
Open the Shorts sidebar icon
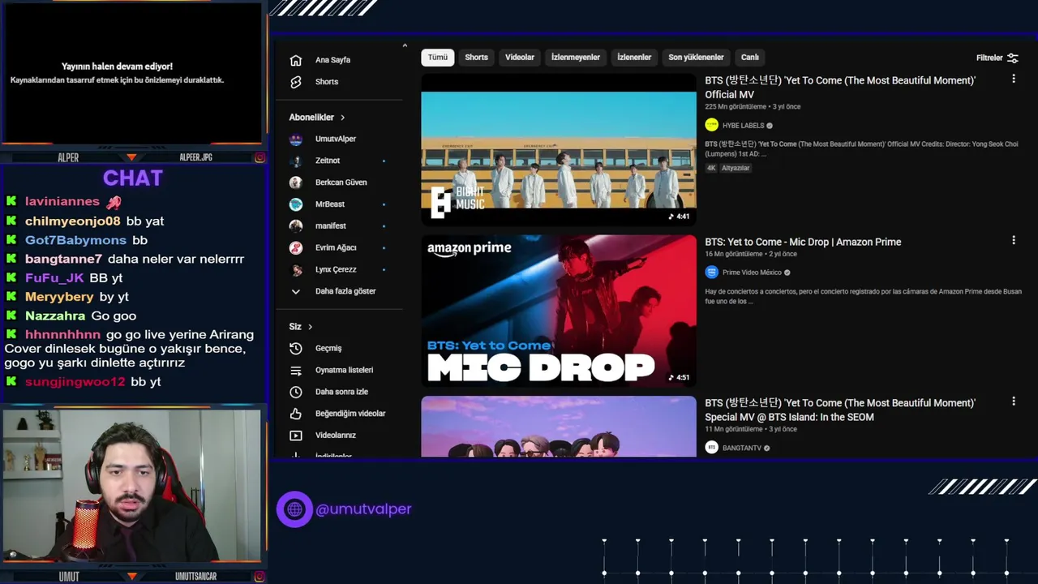(296, 82)
